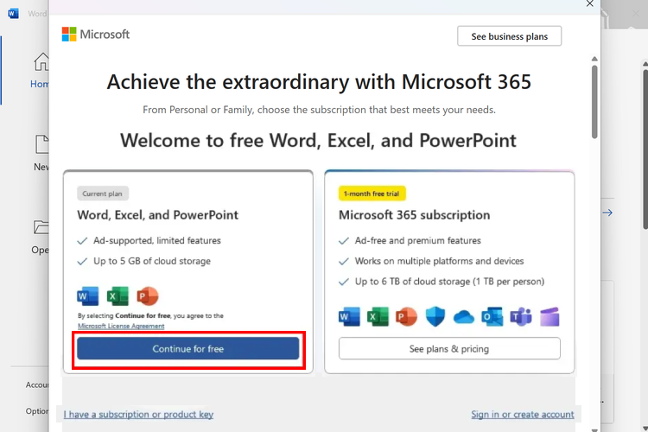Screen dimensions: 648x432
Task: Click 'Up to 5 GB of cloud storage' text
Action: [152, 261]
